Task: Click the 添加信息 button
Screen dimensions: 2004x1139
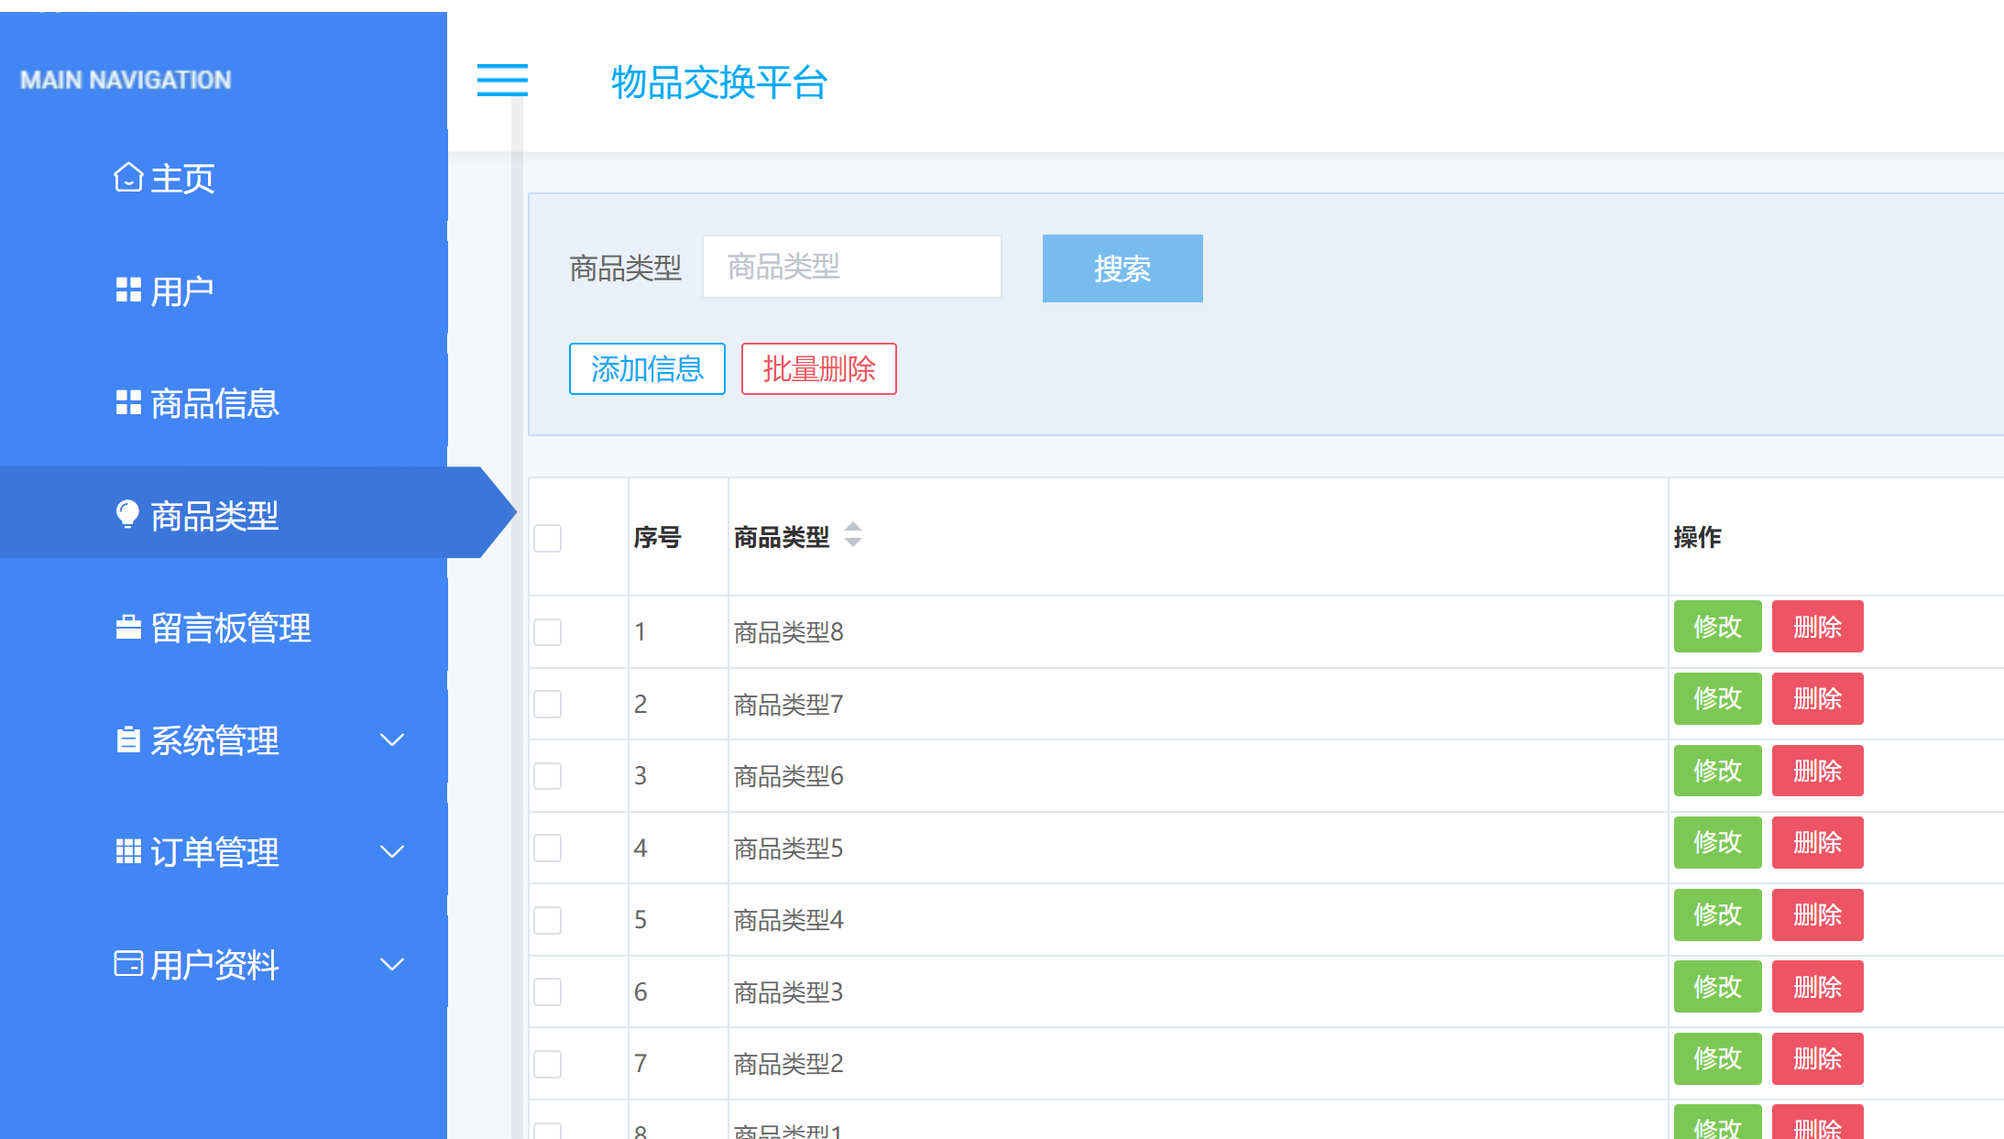Action: tap(647, 368)
